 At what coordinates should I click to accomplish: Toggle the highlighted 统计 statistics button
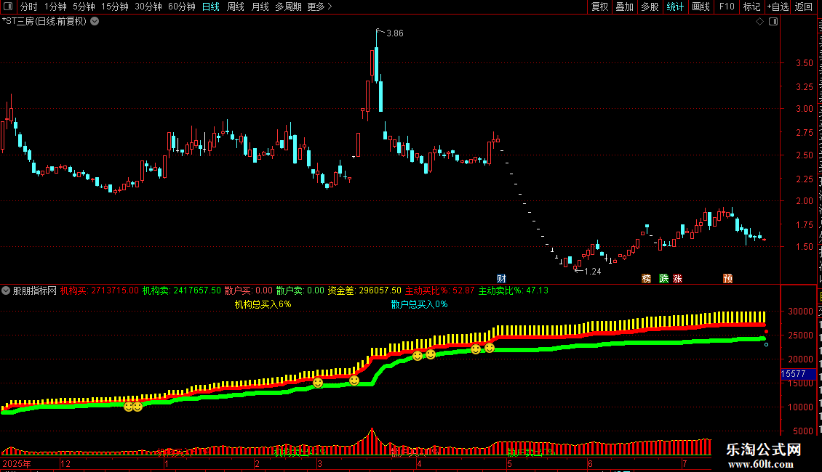tap(674, 7)
